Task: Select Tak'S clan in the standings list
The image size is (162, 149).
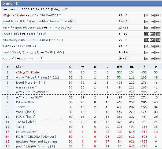Action: (x=20, y=127)
